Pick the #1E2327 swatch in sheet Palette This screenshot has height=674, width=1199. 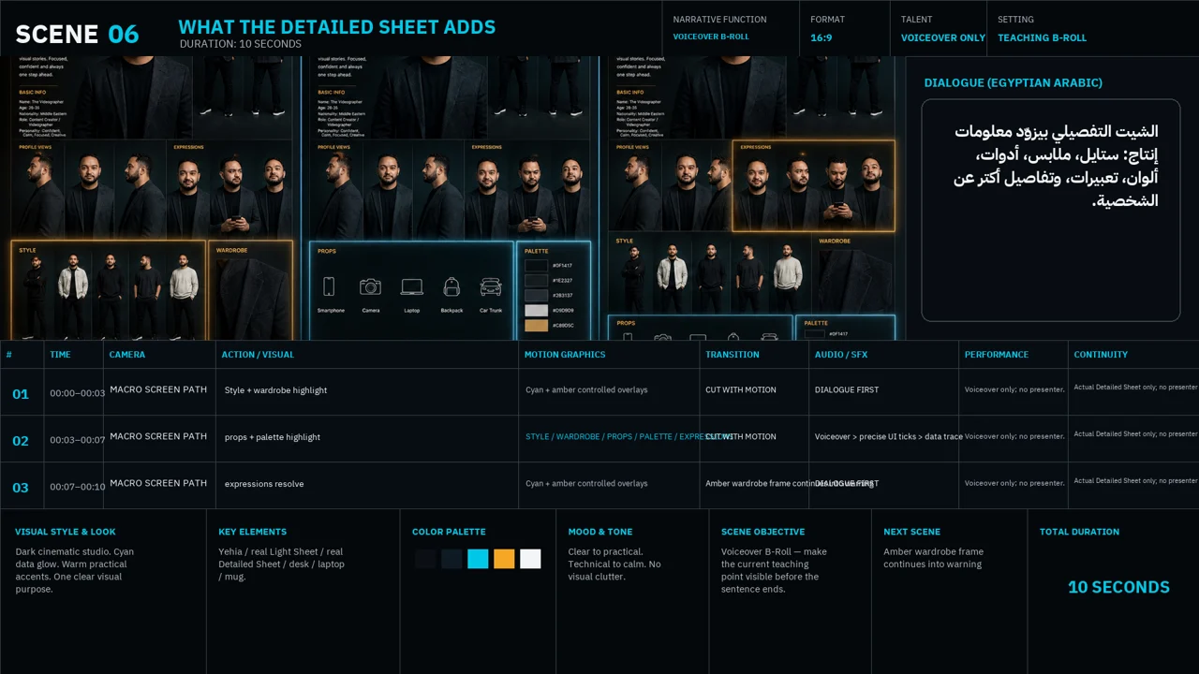pyautogui.click(x=536, y=280)
